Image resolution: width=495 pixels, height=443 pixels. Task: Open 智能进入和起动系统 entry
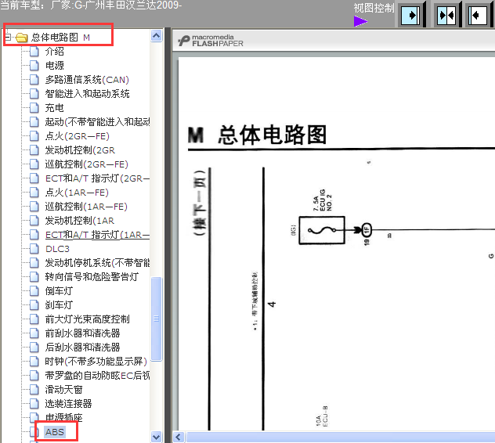tap(87, 94)
